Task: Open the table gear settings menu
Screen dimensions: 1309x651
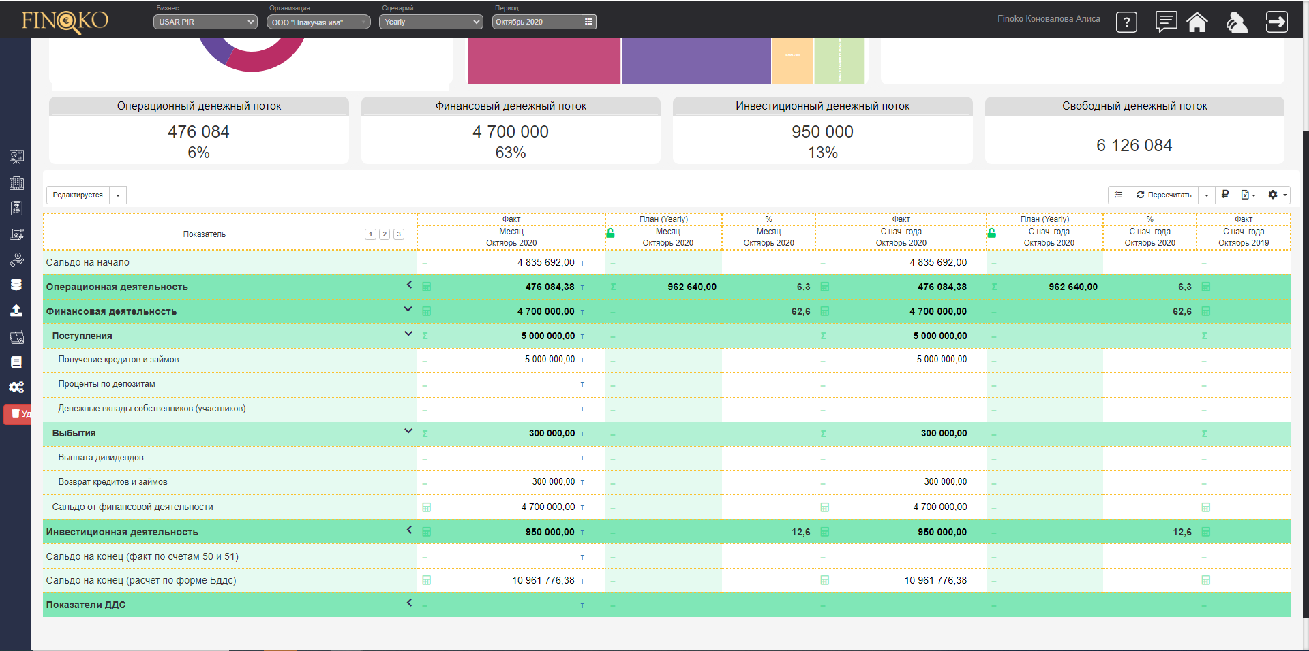Action: (1277, 195)
